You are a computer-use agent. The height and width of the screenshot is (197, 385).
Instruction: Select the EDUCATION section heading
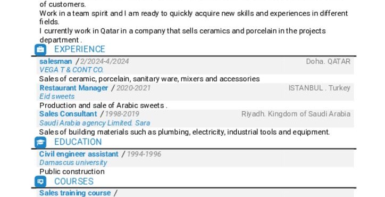tap(78, 142)
